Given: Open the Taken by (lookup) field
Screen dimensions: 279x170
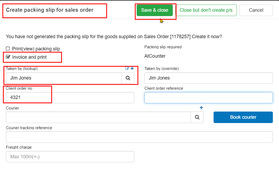Looking at the screenshot, I should tap(64, 78).
